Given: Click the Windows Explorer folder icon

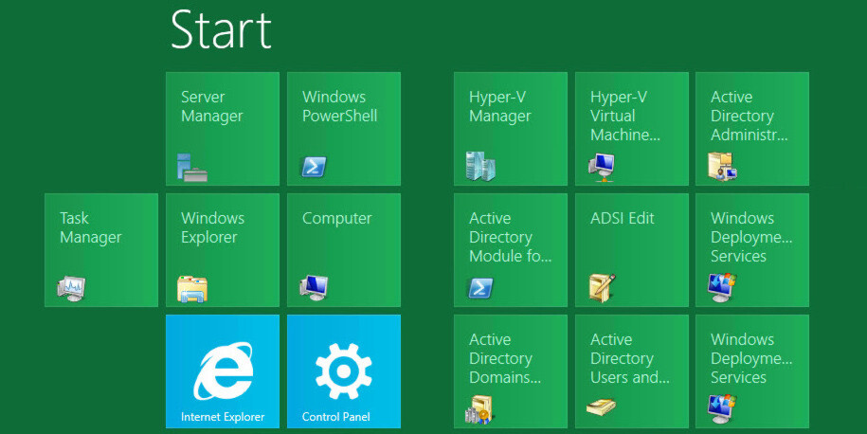Looking at the screenshot, I should (191, 288).
